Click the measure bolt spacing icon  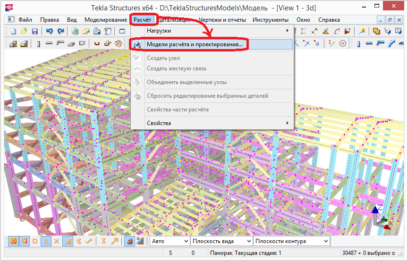348,32
